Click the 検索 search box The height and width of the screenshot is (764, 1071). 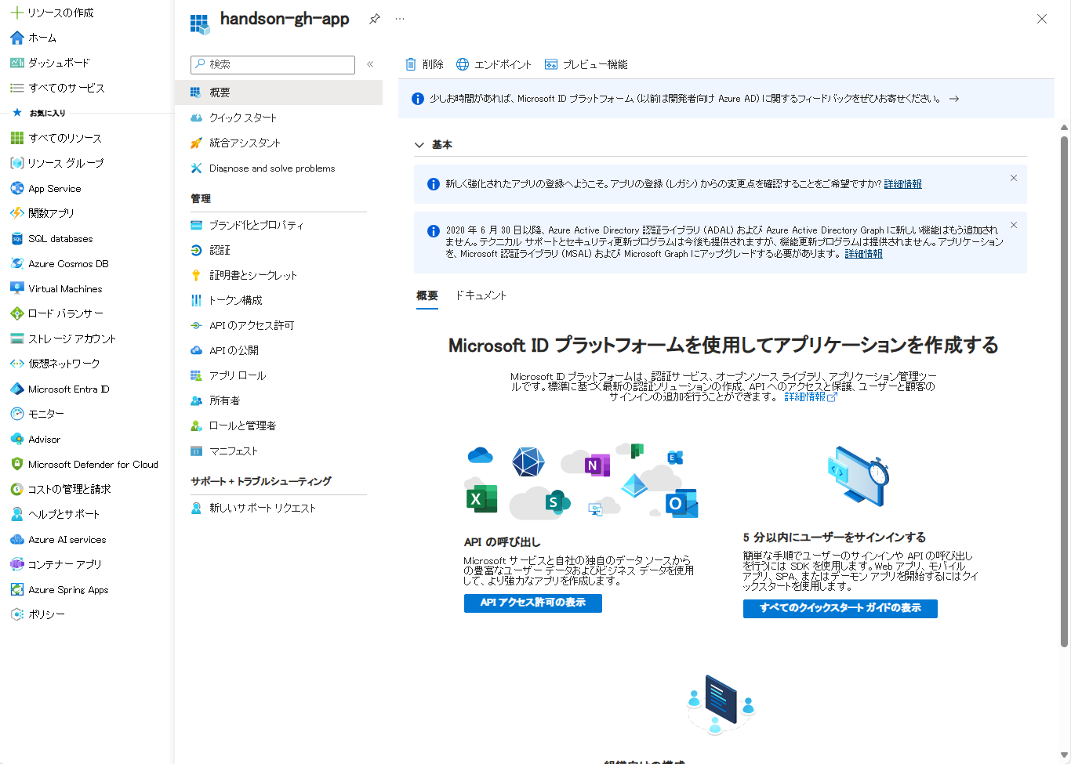click(x=273, y=64)
